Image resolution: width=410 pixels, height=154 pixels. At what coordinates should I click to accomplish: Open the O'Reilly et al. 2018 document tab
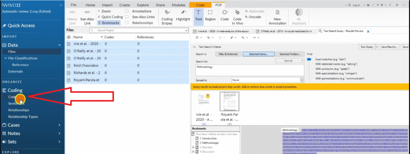(286, 31)
